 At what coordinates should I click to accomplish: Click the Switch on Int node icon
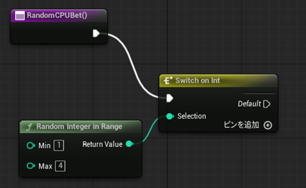point(168,80)
